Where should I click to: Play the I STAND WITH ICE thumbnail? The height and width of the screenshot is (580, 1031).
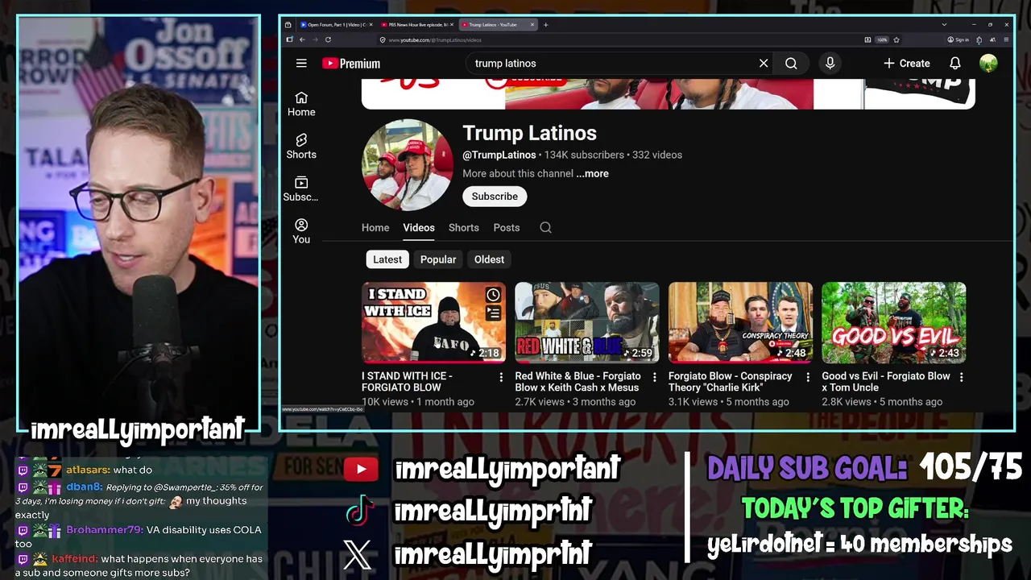[433, 322]
